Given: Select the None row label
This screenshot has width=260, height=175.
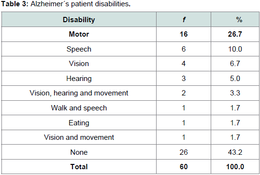Looking at the screenshot, I should [79, 152].
